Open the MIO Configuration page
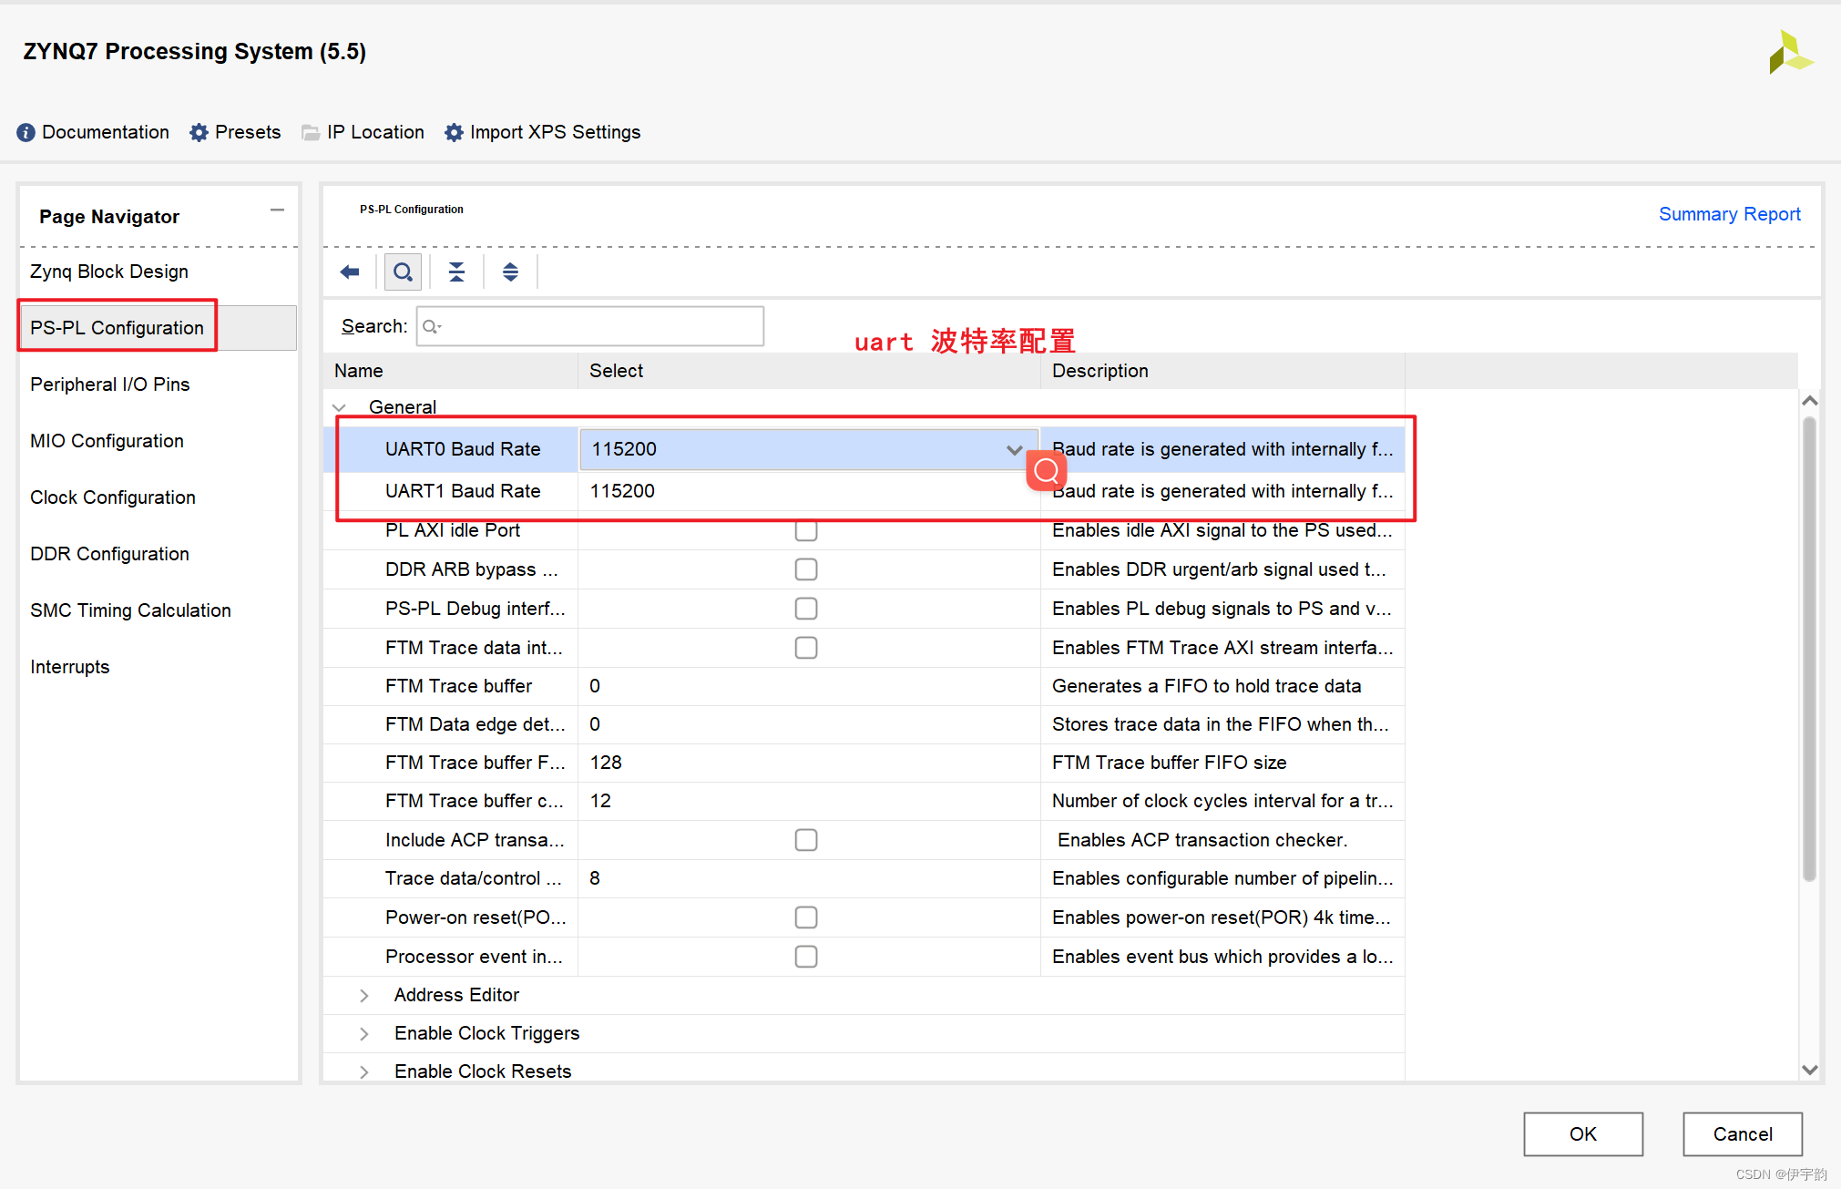The height and width of the screenshot is (1189, 1841). (107, 441)
